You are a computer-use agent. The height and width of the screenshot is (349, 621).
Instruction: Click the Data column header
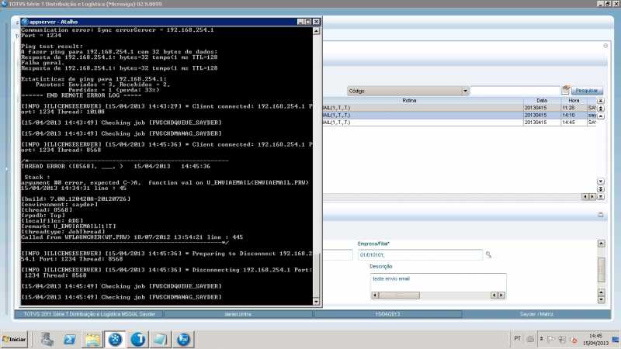pyautogui.click(x=541, y=101)
